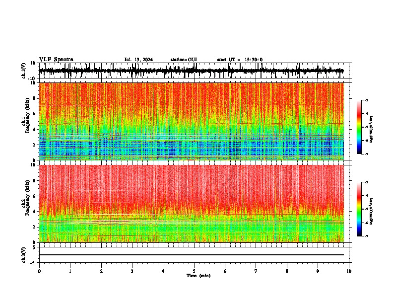Click the ch.1 voltage waveform trace
The width and height of the screenshot is (393, 304).
coord(191,71)
